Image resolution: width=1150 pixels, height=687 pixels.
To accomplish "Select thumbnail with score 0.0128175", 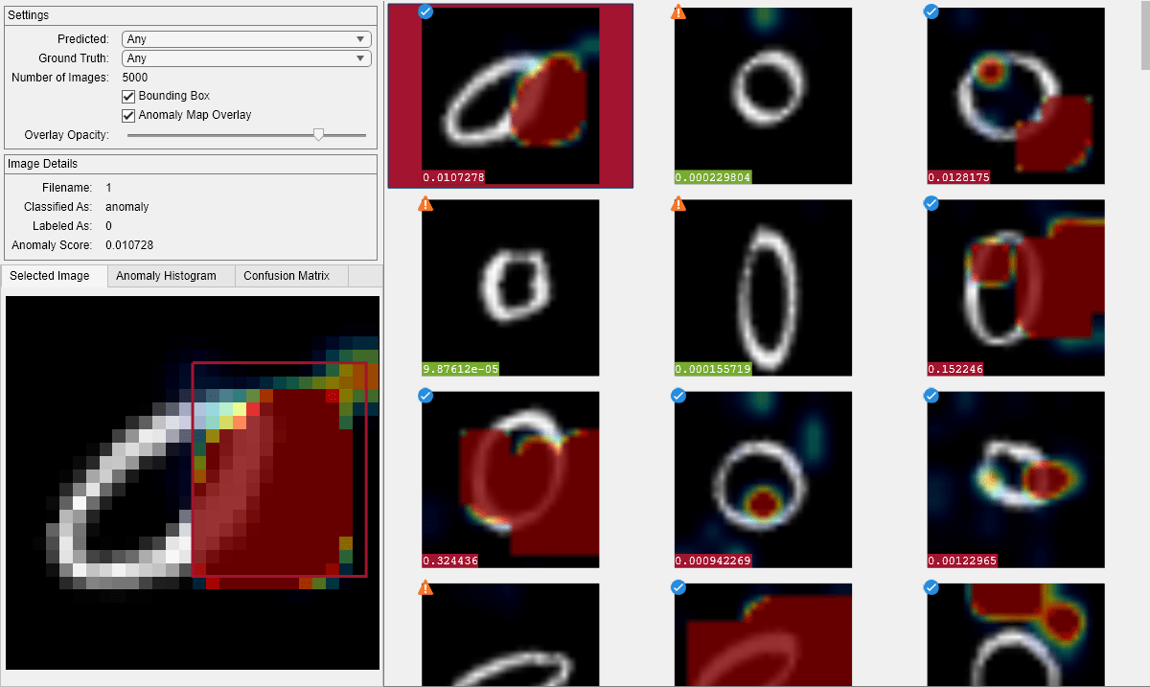I will (1016, 96).
